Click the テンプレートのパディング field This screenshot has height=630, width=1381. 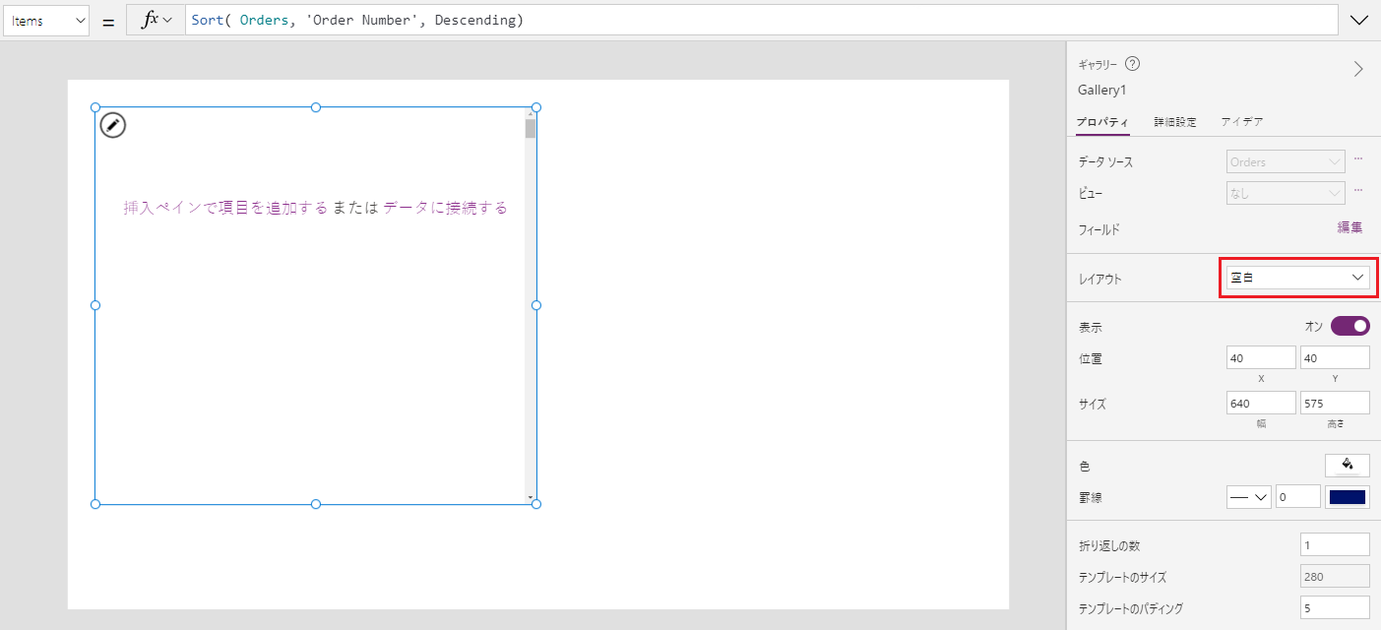1335,607
